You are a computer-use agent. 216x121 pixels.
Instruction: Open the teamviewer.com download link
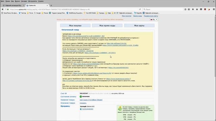pos(118,79)
